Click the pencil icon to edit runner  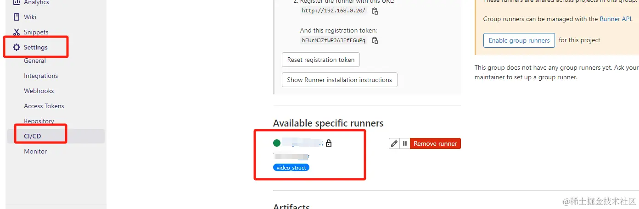click(x=394, y=143)
